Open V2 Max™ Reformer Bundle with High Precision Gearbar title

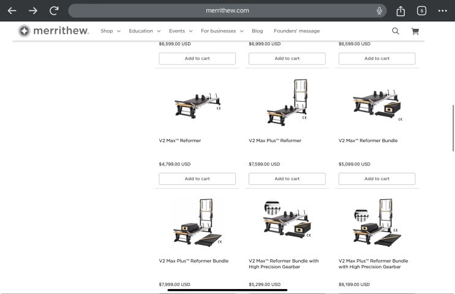pyautogui.click(x=284, y=264)
